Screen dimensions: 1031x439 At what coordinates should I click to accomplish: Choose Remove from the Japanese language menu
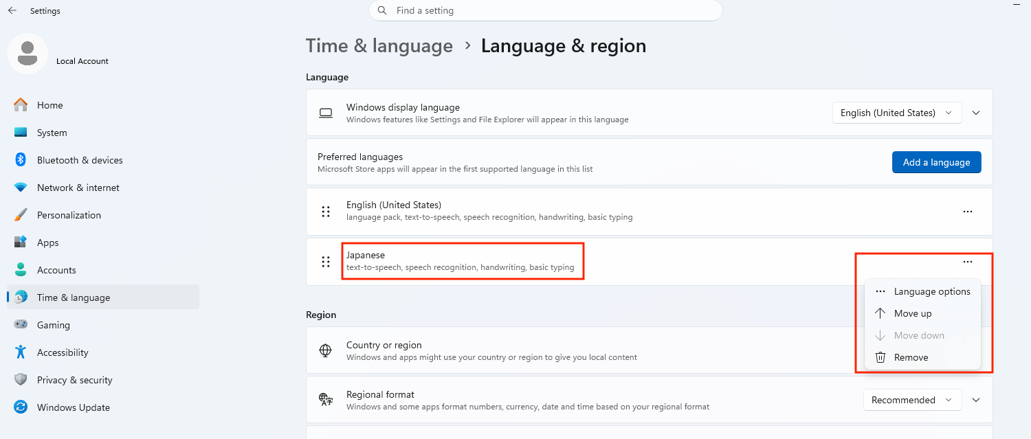pos(922,357)
